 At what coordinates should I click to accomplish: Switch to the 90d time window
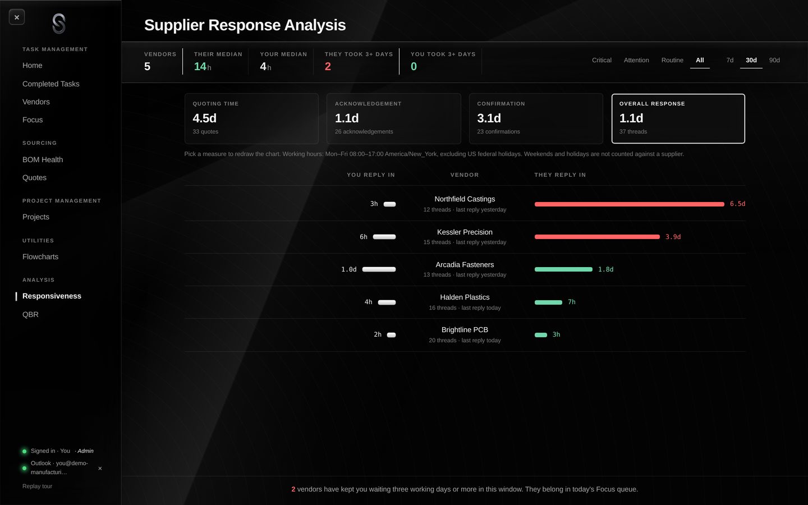coord(774,60)
